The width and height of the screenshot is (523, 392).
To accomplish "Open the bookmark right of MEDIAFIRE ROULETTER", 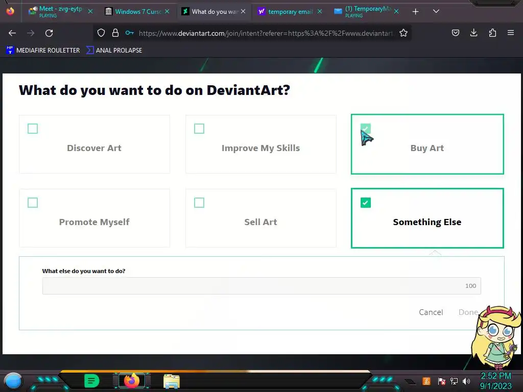I will [x=114, y=51].
